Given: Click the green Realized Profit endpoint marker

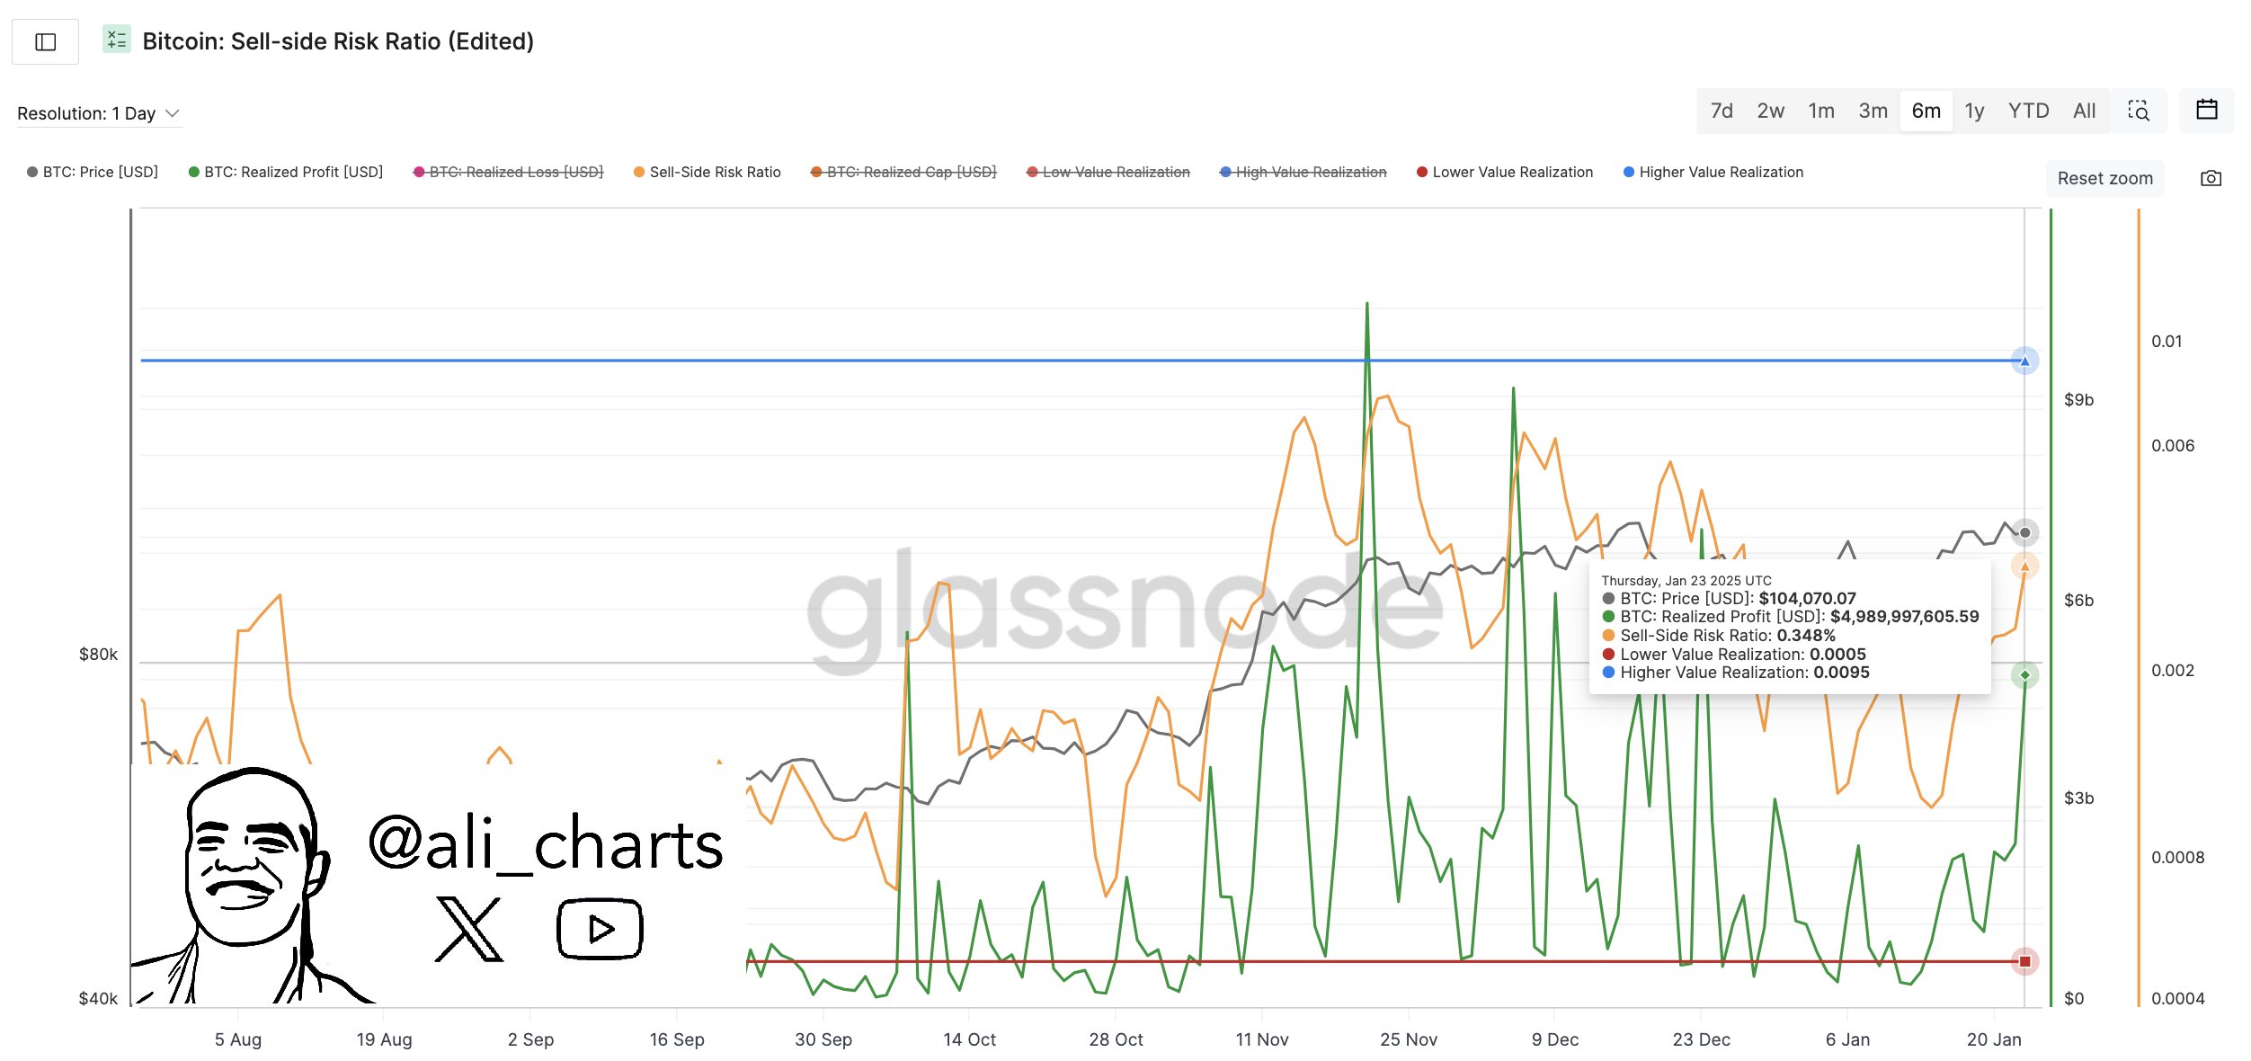Looking at the screenshot, I should 2024,675.
